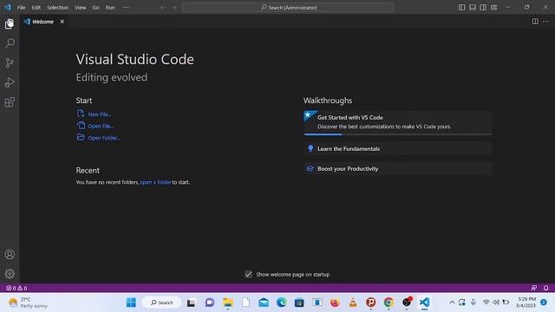
Task: Click the 'open a folder' link under Recent
Action: click(x=155, y=182)
